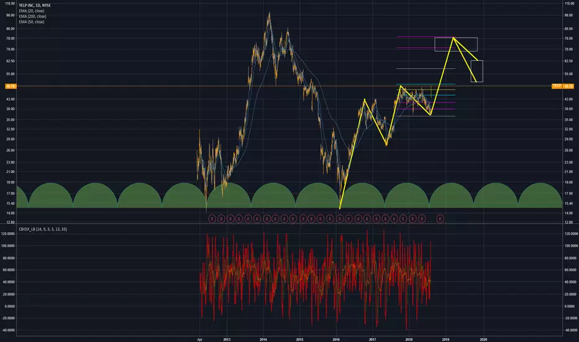Click the orange 48.70 label on left axis
579x342 pixels.
coord(11,86)
